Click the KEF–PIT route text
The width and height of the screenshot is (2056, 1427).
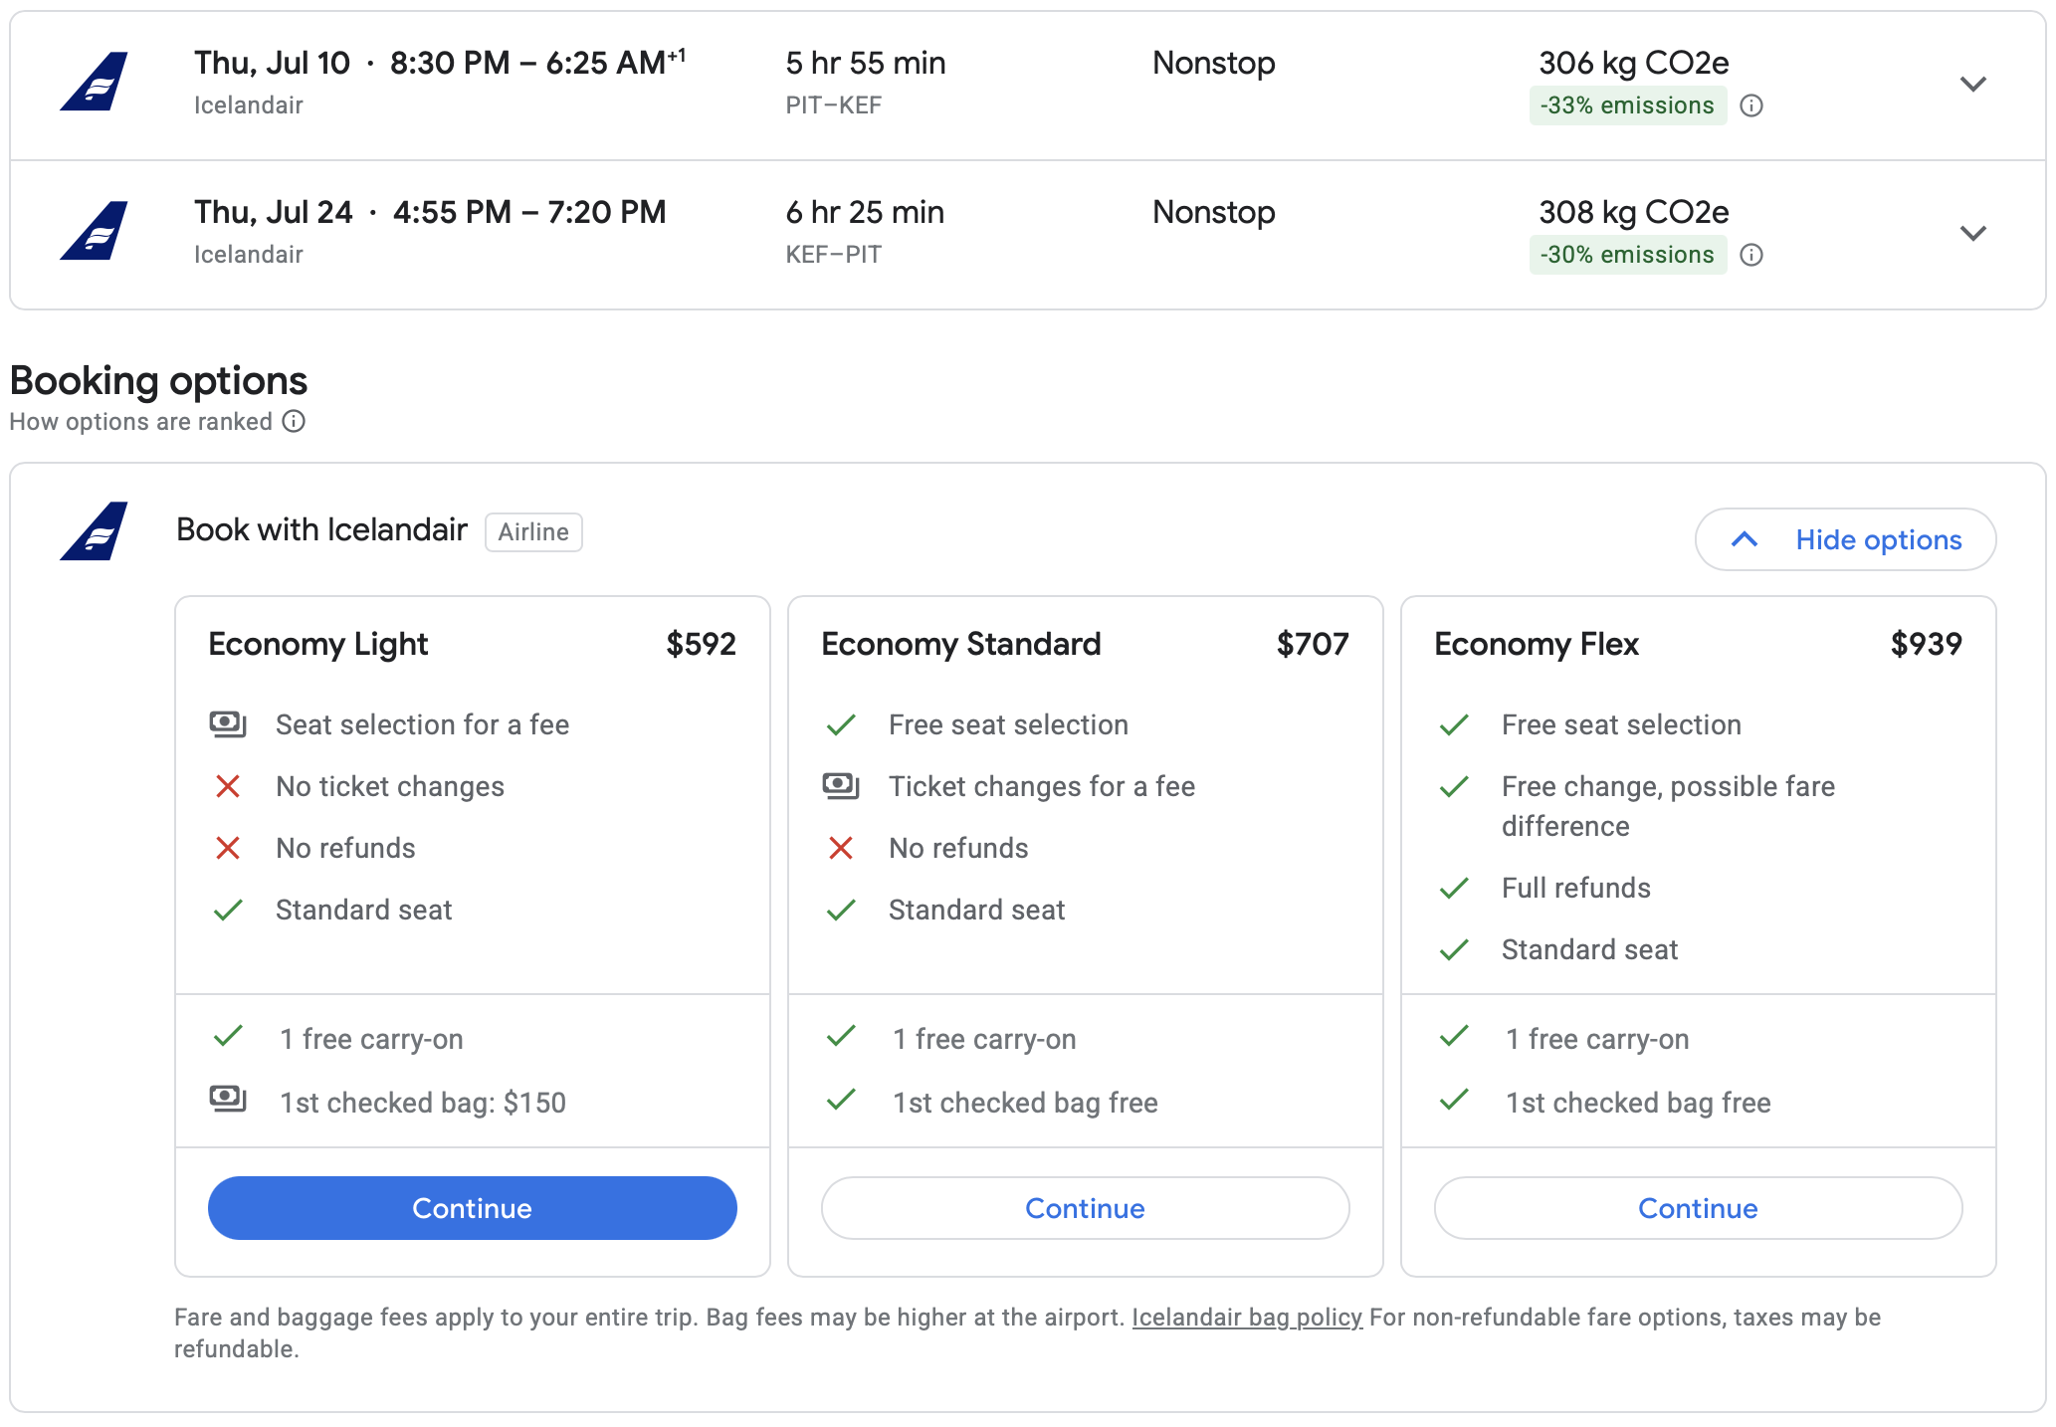(833, 255)
